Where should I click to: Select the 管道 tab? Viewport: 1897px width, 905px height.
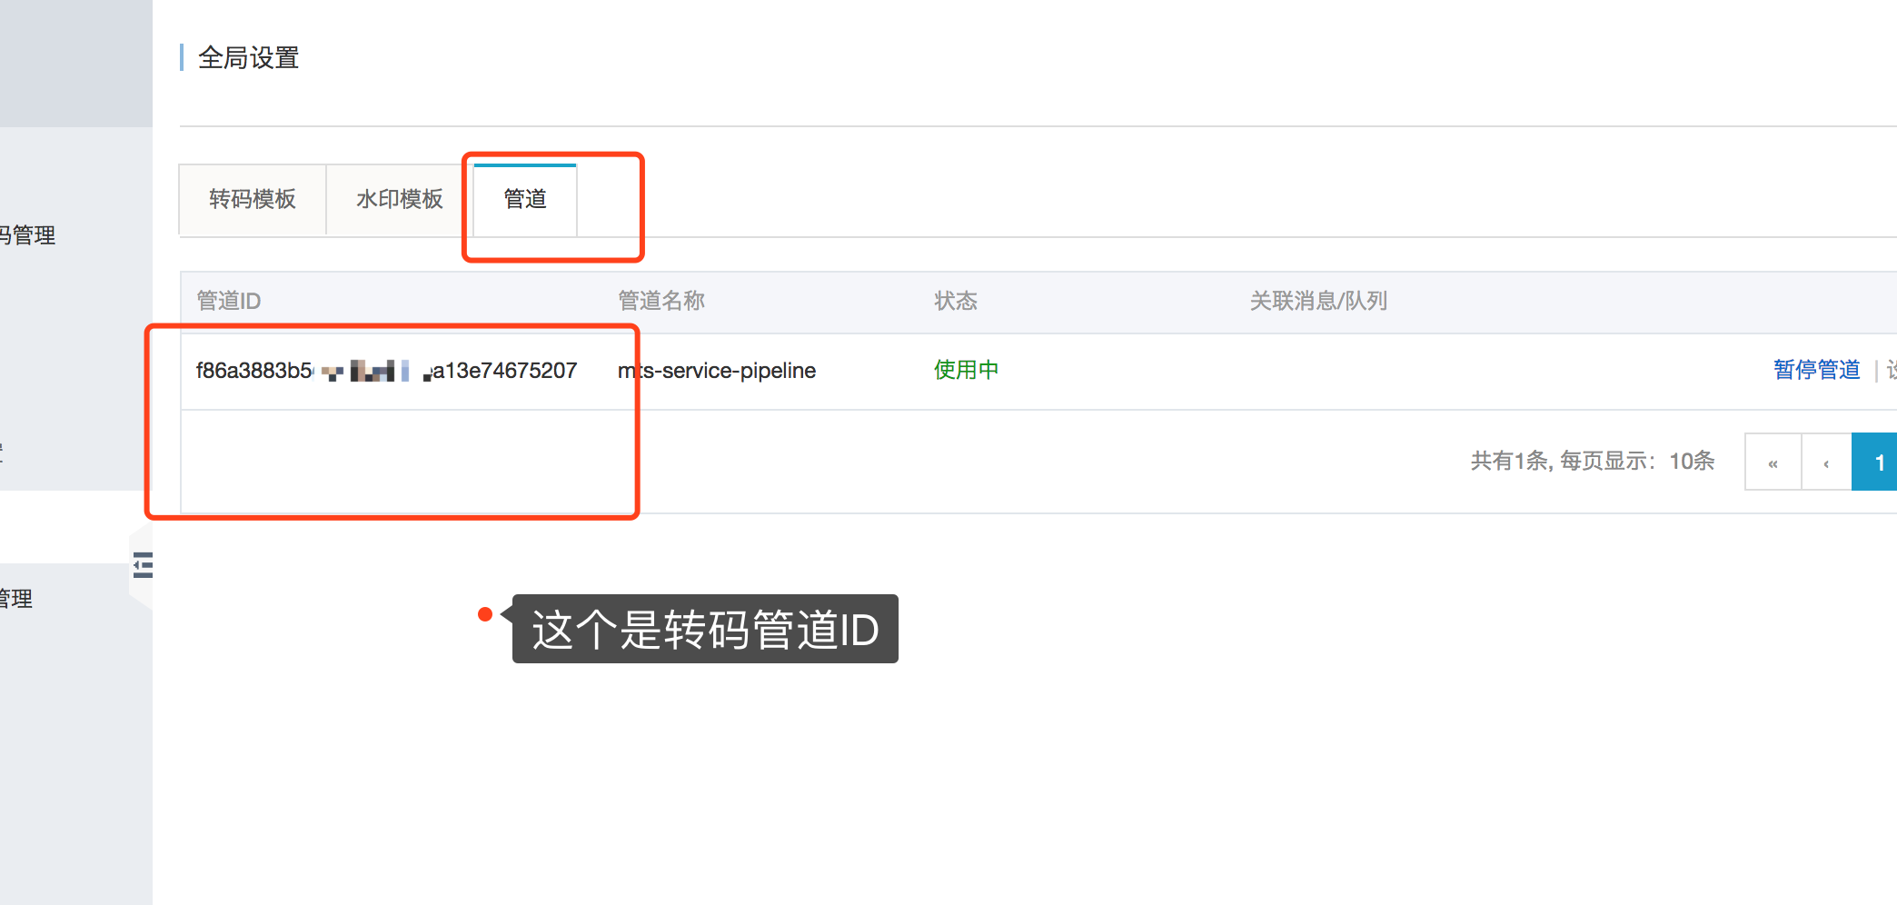(x=525, y=199)
